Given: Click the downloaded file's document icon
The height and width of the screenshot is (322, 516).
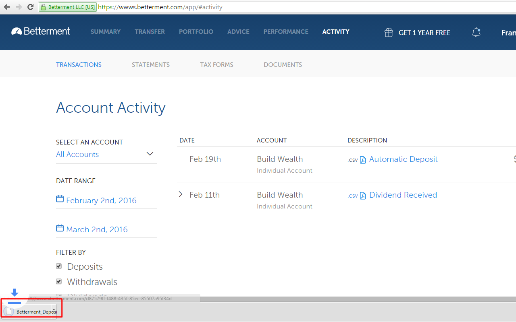Looking at the screenshot, I should point(9,312).
